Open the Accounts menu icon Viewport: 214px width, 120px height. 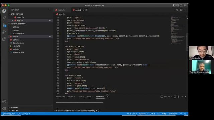pyautogui.click(x=4, y=101)
